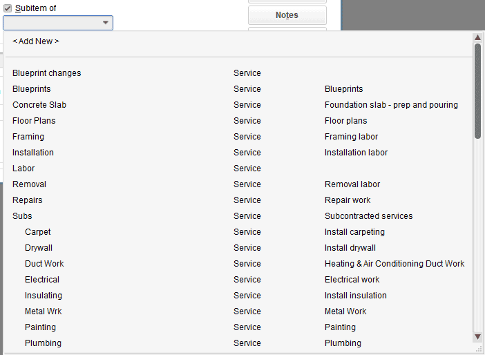Click the Service type in the Labor row

(x=247, y=169)
